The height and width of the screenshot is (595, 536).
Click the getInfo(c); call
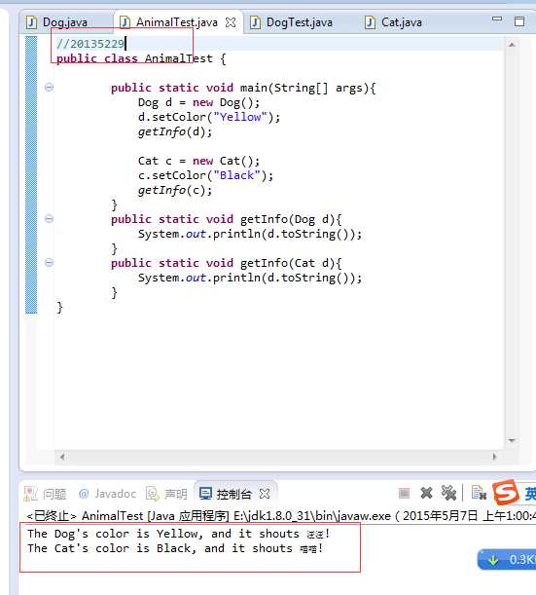point(175,190)
